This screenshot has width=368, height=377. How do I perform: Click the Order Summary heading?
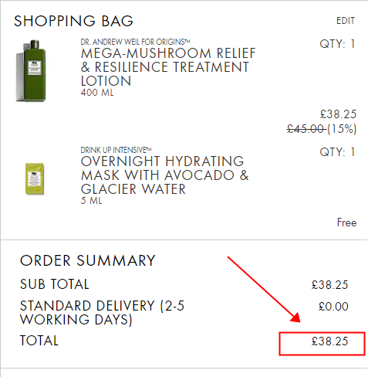[x=88, y=260]
